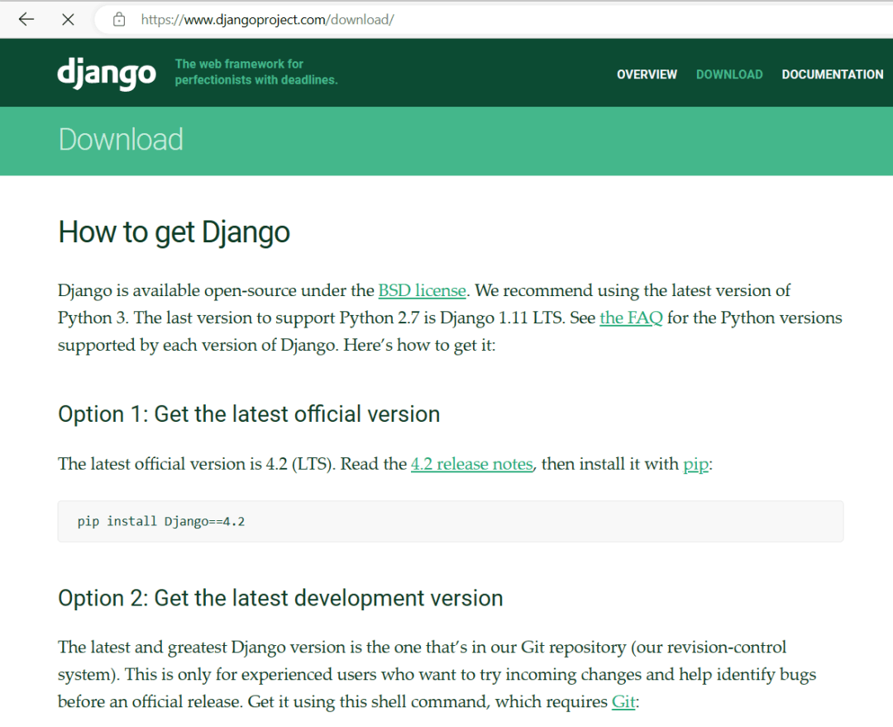The image size is (893, 727).
Task: Click the django logo
Action: click(107, 74)
